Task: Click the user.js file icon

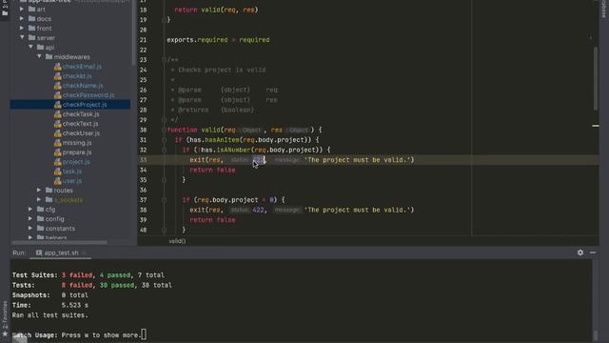Action: pos(57,181)
